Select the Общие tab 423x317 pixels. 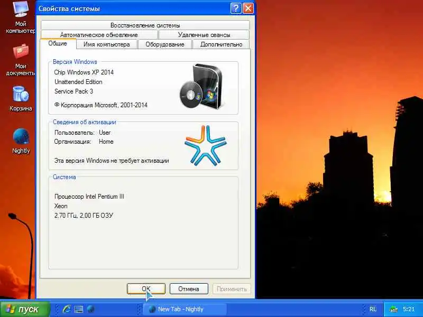[58, 43]
